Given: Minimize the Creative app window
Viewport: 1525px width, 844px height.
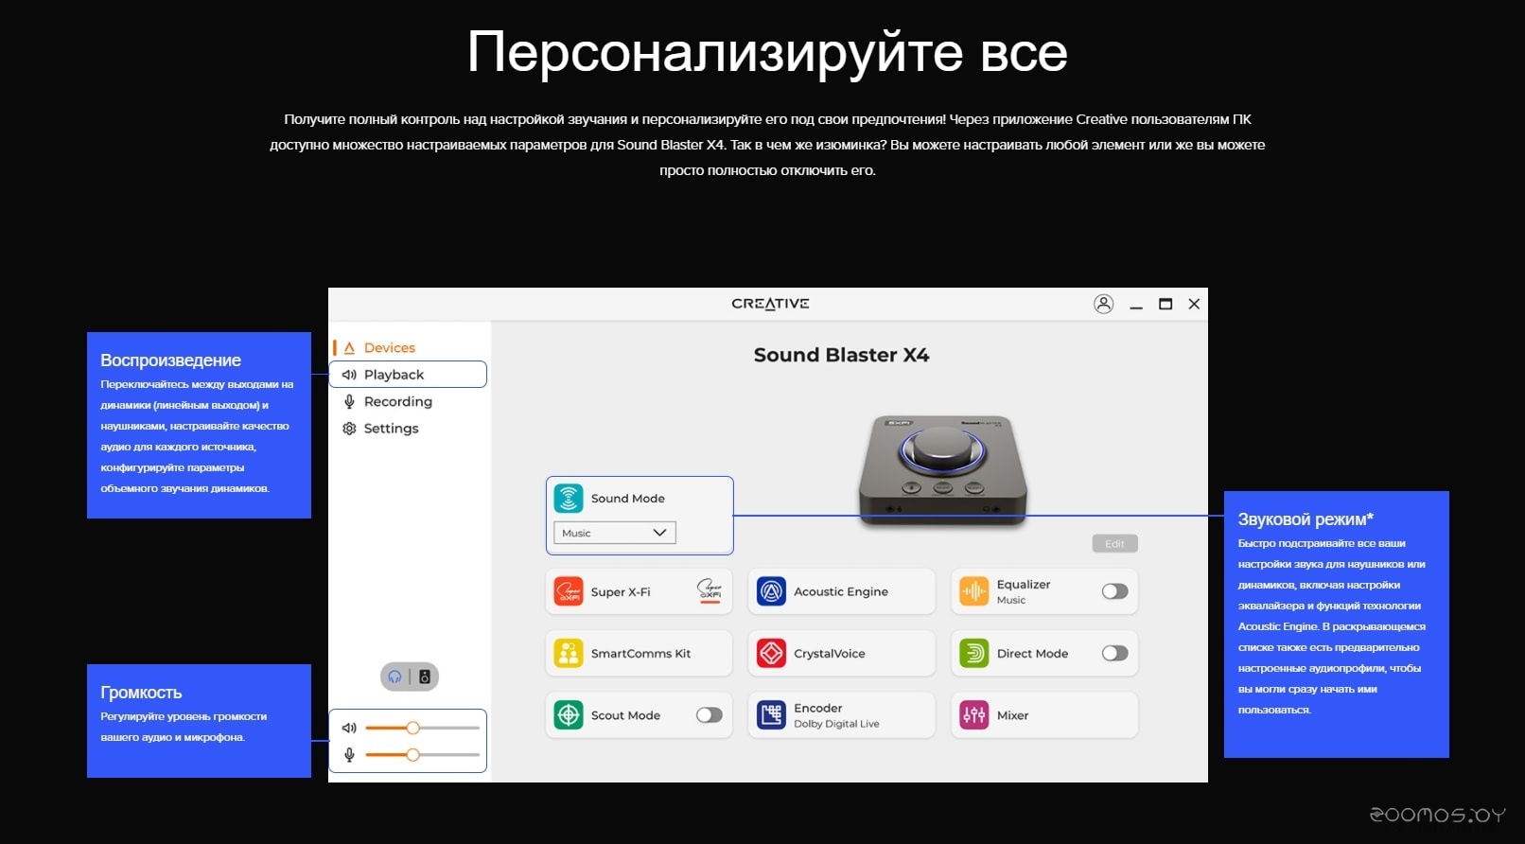Looking at the screenshot, I should tap(1136, 305).
